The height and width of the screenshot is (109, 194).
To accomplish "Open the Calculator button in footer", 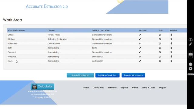I will coord(42,87).
